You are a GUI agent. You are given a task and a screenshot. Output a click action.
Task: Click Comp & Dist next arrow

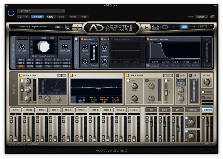pos(64,75)
